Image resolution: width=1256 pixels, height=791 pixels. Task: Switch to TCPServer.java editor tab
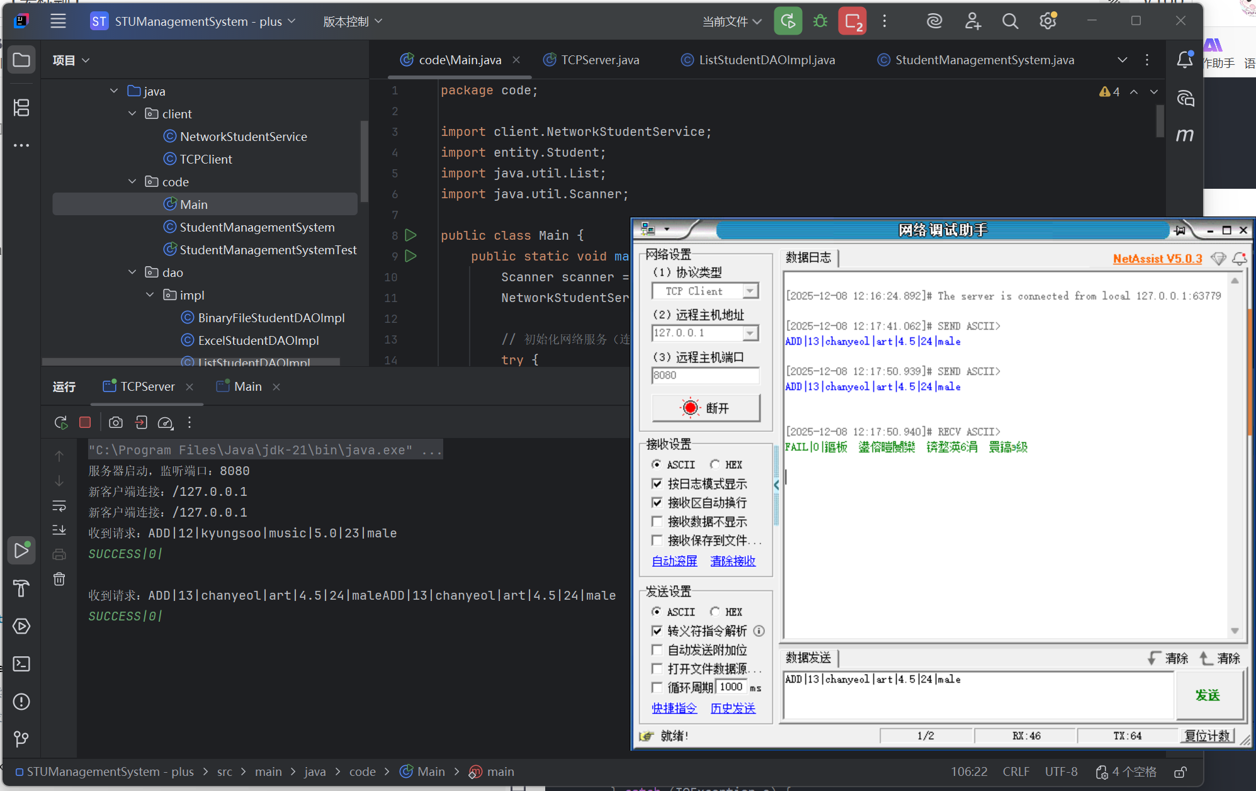coord(599,60)
